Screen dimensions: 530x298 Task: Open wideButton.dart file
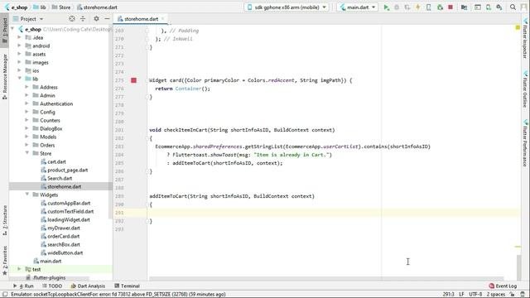65,252
